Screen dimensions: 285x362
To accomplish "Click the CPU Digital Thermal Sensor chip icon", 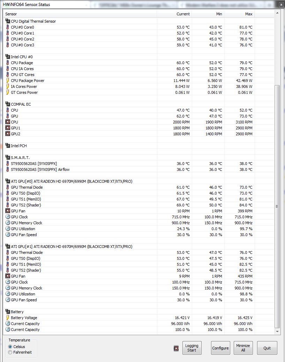I will tap(8, 21).
